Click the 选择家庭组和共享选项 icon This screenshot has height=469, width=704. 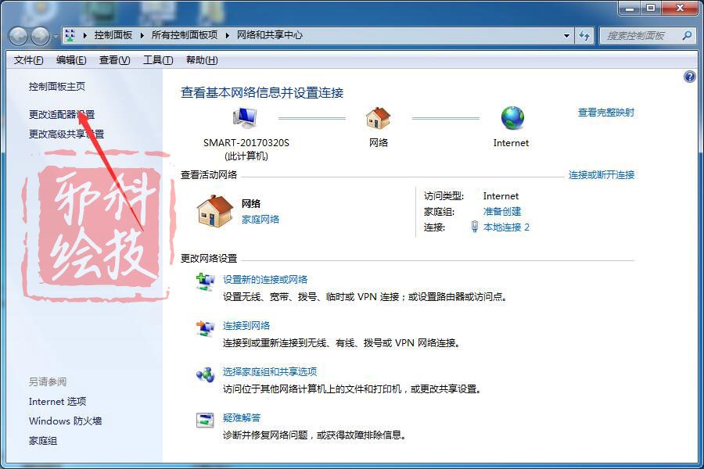tap(204, 374)
